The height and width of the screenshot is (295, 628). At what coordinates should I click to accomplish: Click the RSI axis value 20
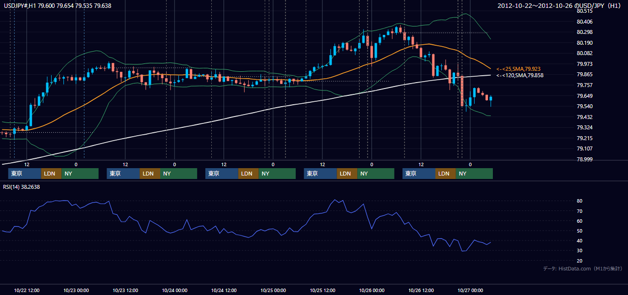tap(580, 261)
